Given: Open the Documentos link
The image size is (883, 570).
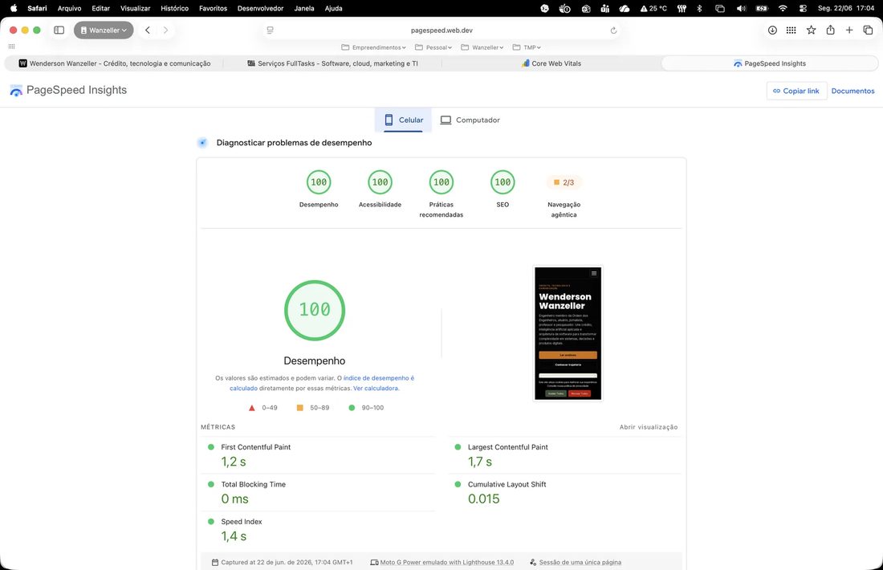Looking at the screenshot, I should click(852, 91).
